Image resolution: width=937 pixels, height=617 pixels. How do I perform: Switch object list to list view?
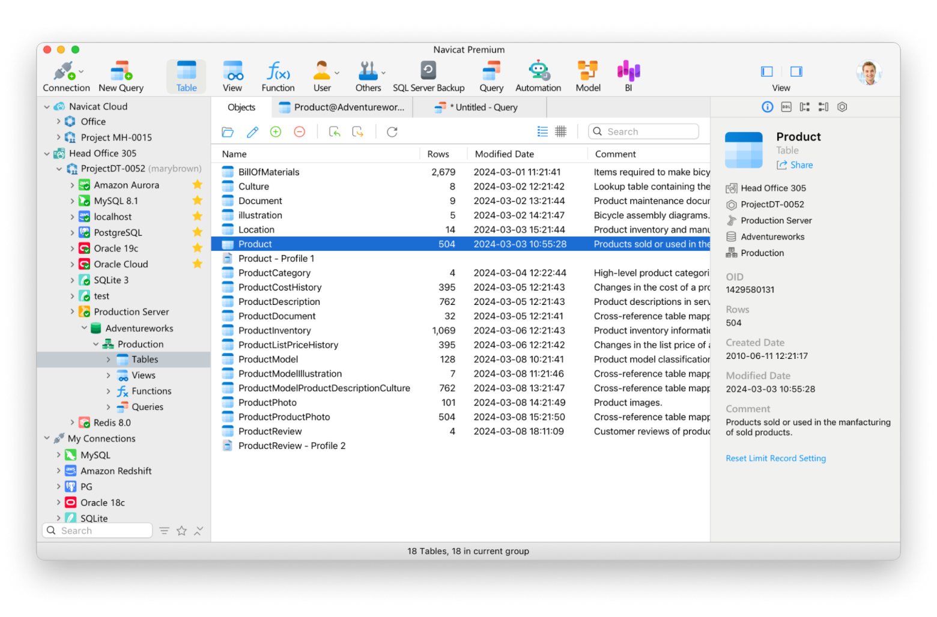[542, 131]
